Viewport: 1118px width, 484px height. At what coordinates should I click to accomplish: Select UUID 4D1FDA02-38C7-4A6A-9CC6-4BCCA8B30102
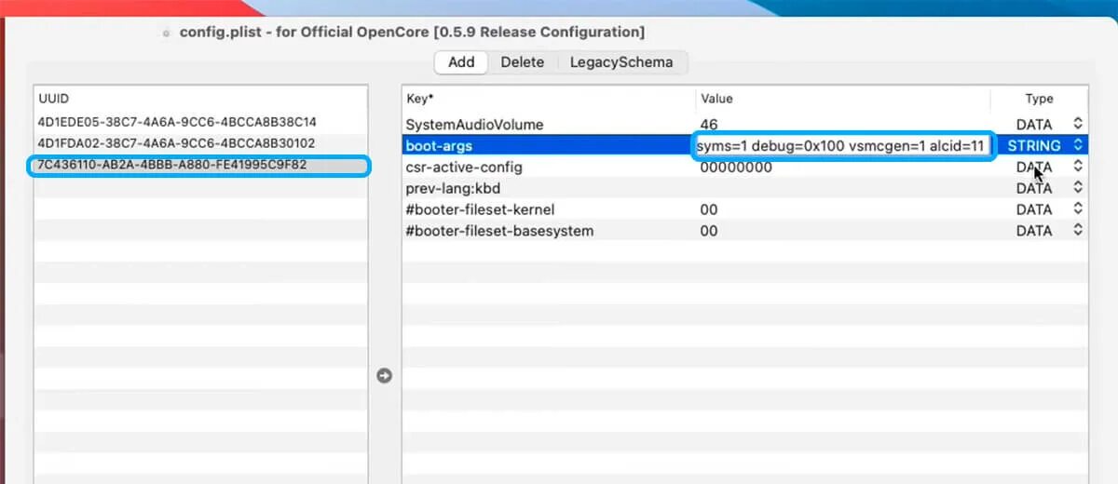point(177,143)
